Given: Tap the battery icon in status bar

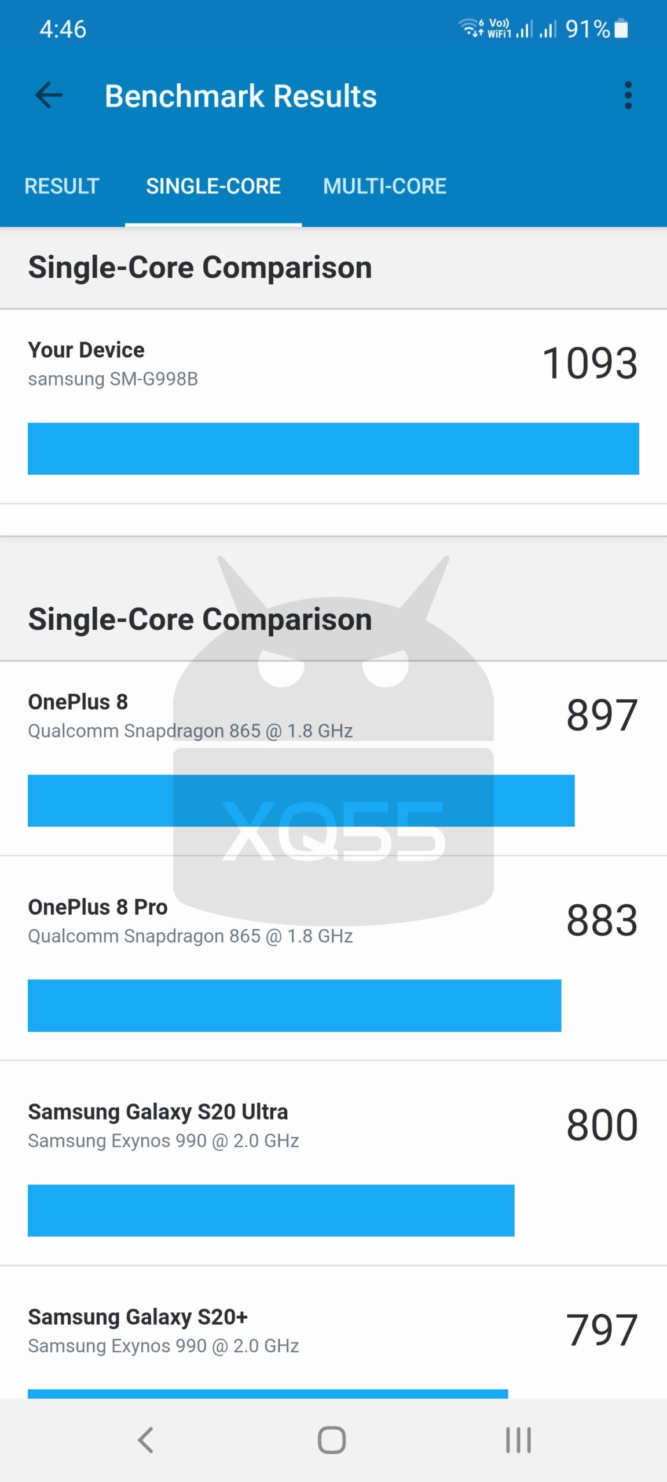Looking at the screenshot, I should point(621,28).
